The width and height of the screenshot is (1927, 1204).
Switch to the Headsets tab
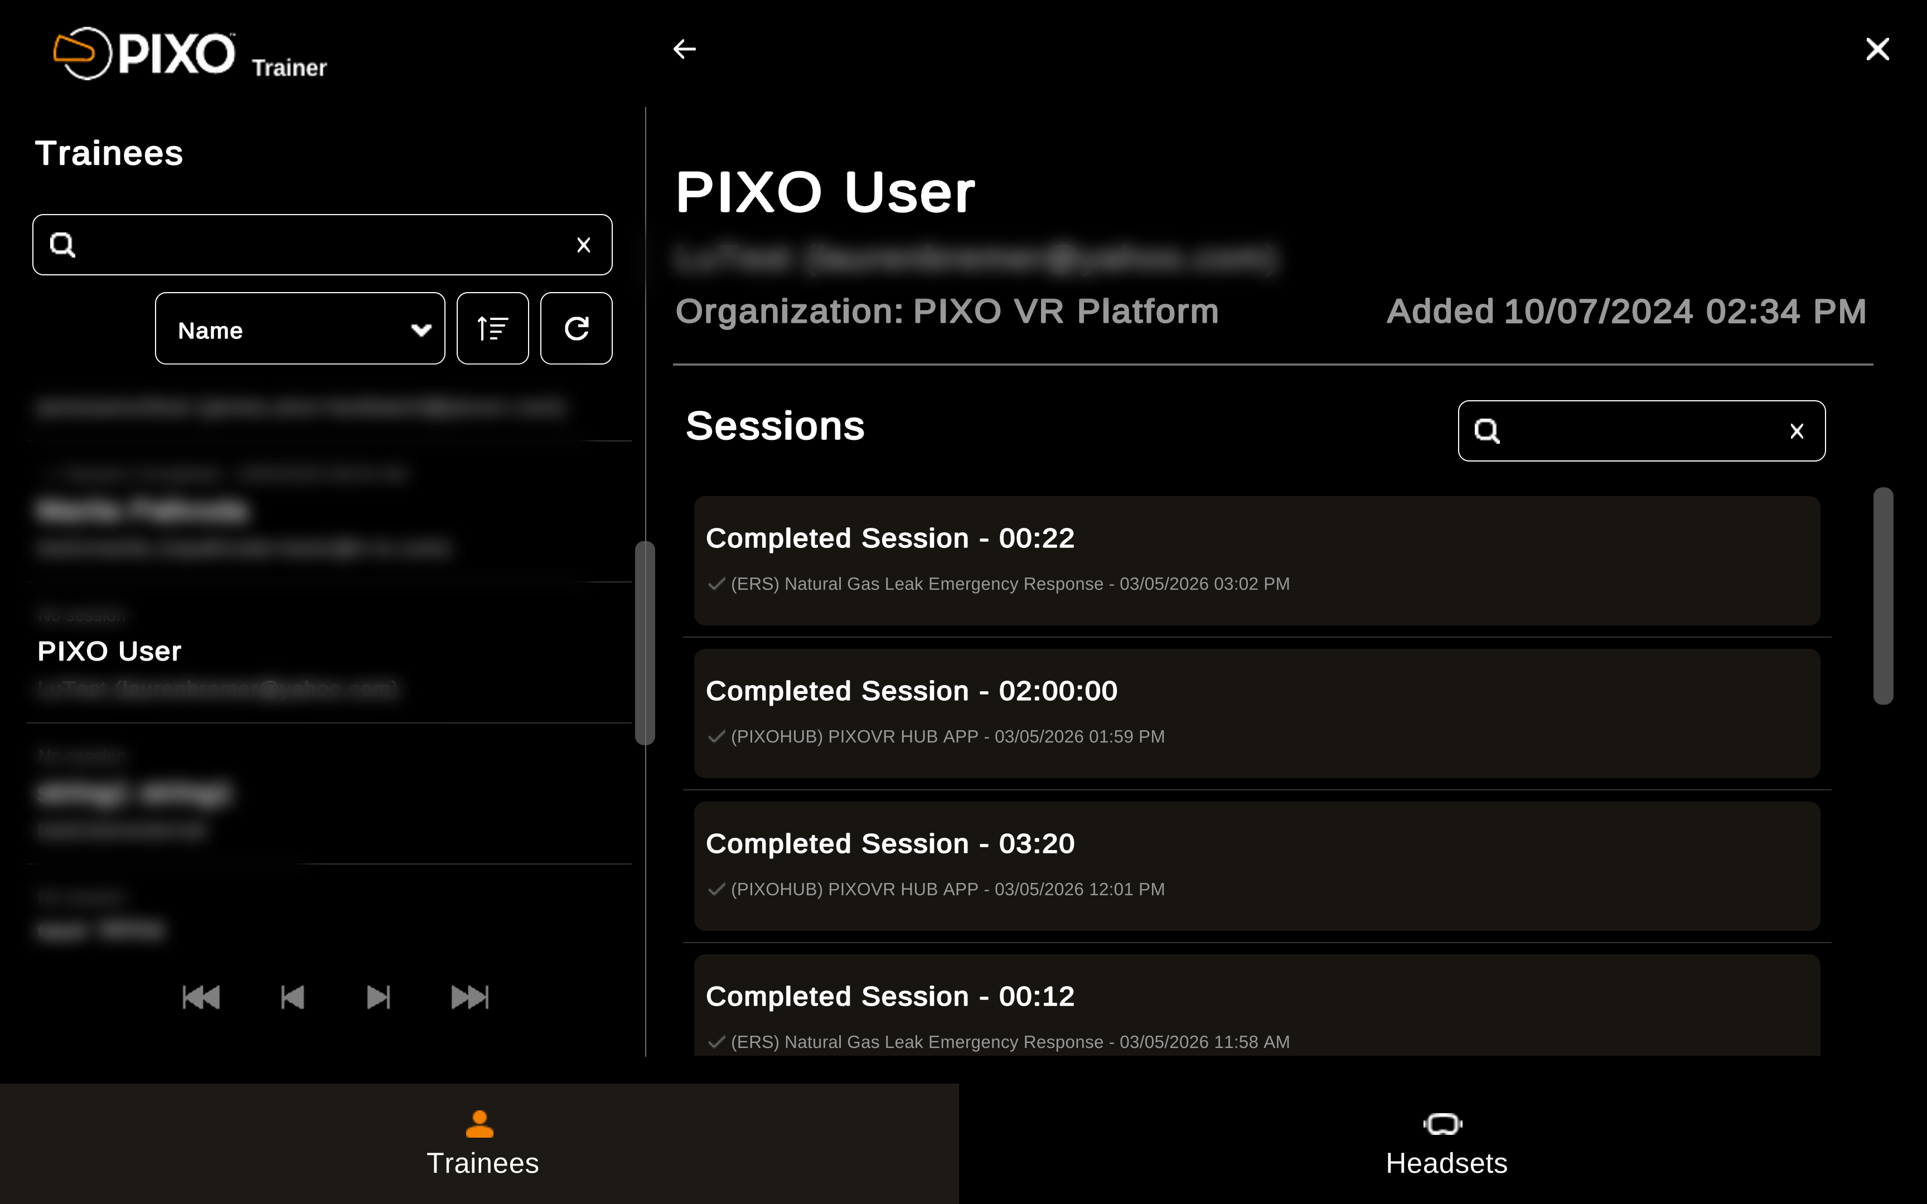point(1445,1143)
